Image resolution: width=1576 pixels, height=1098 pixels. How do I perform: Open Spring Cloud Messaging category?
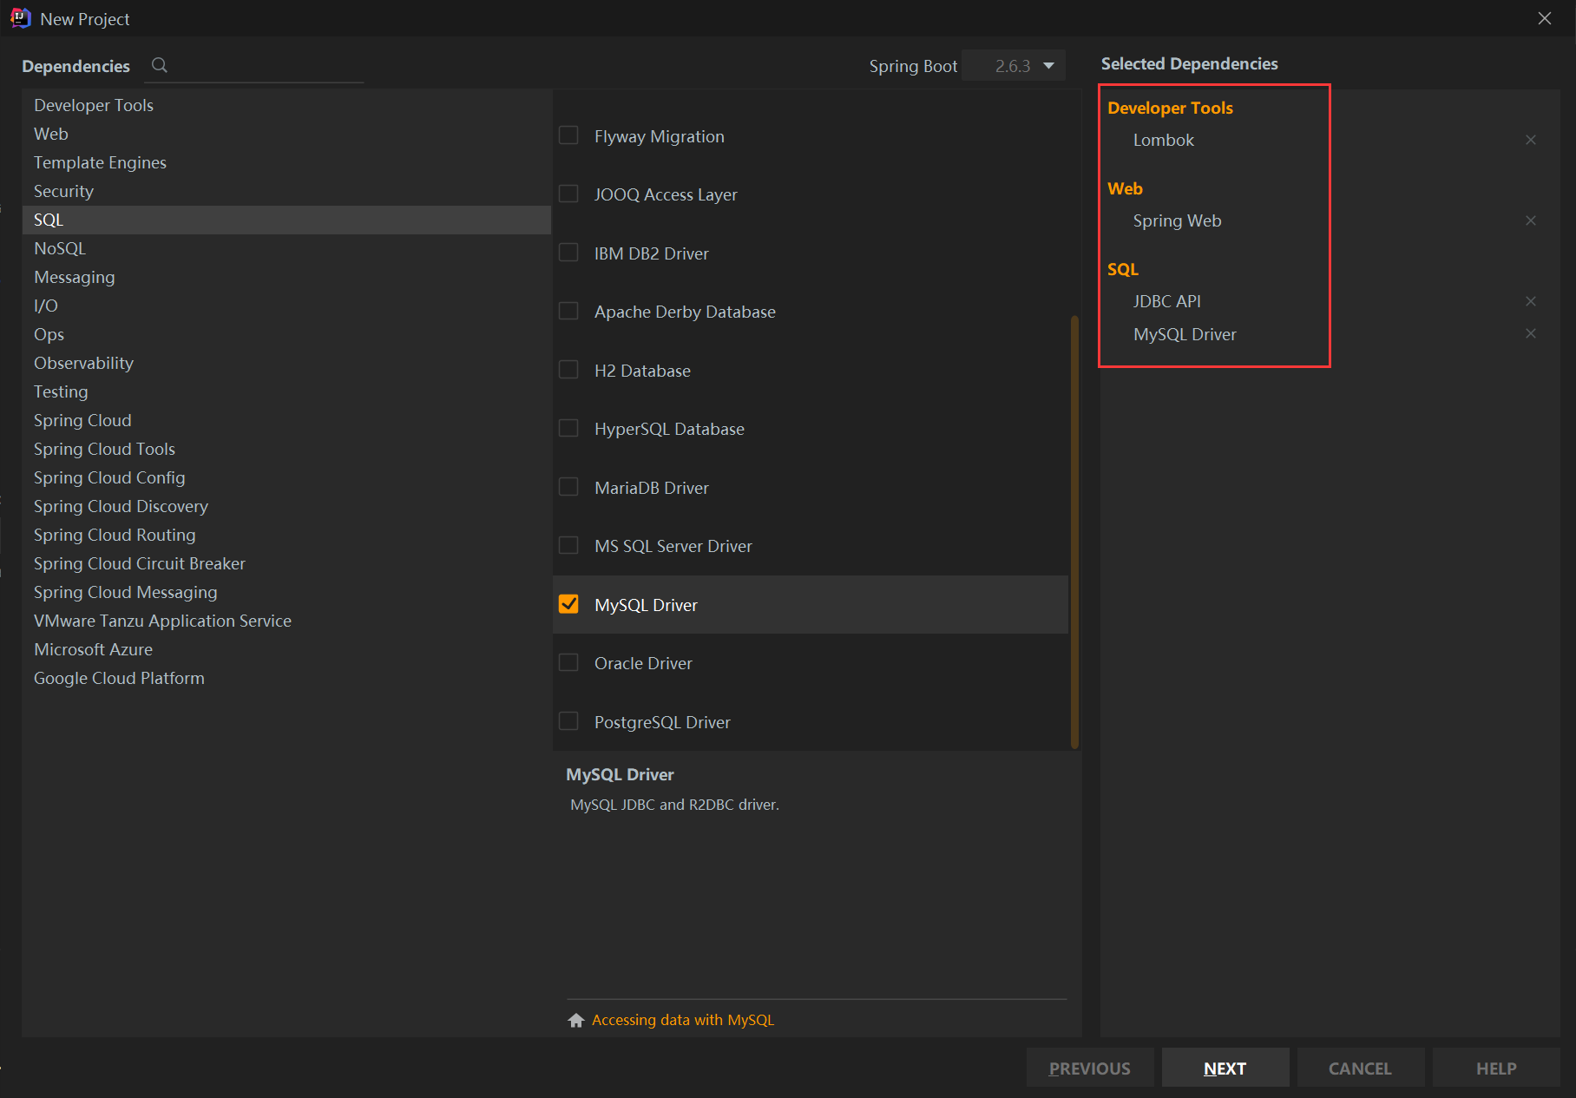(x=286, y=592)
